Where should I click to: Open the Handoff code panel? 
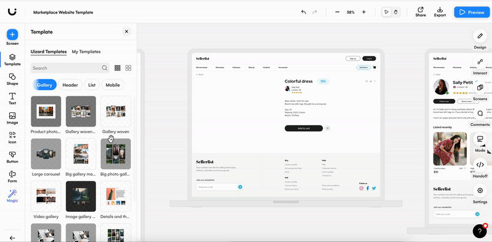(x=480, y=165)
